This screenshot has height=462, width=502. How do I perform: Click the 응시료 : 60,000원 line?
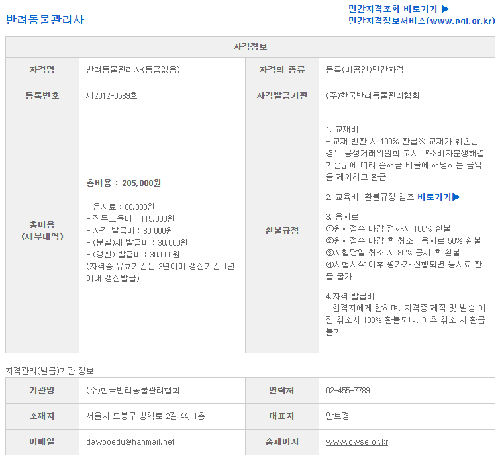coord(121,207)
